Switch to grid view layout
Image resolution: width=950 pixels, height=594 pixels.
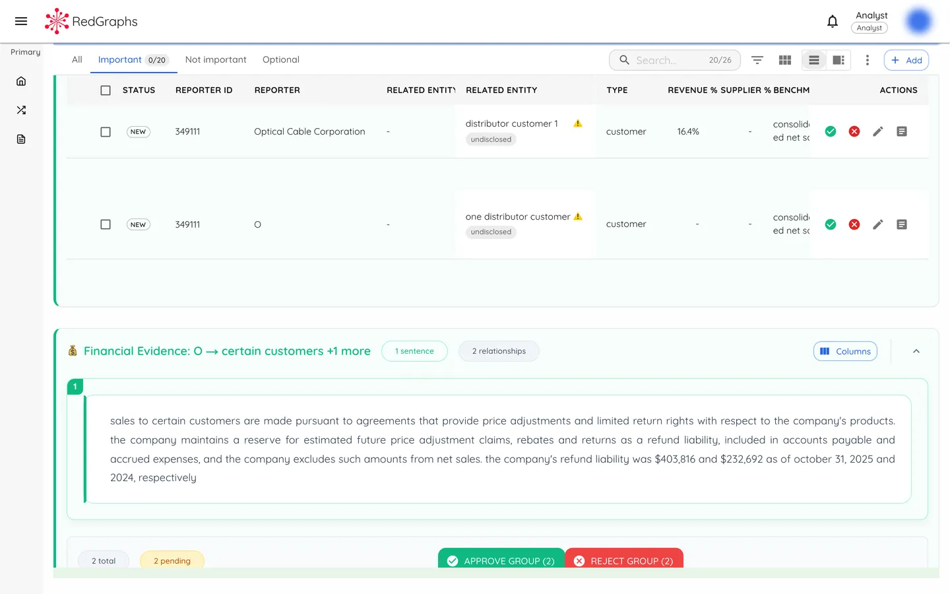[784, 59]
